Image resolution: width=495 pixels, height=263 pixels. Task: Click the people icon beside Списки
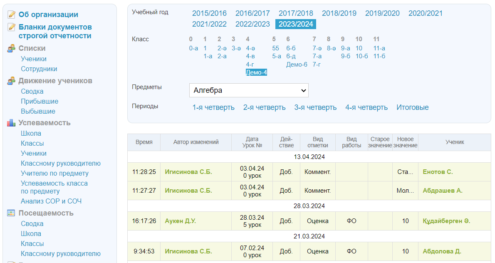(12, 49)
